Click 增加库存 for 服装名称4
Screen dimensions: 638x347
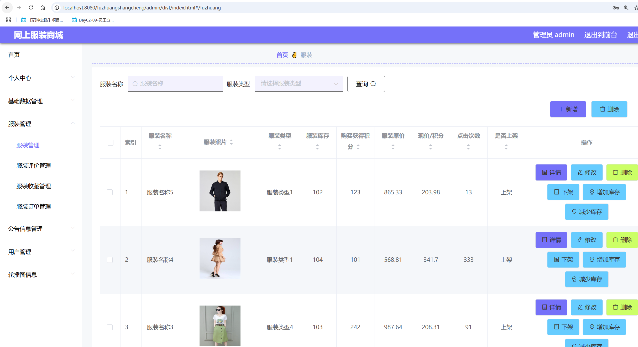(x=604, y=259)
